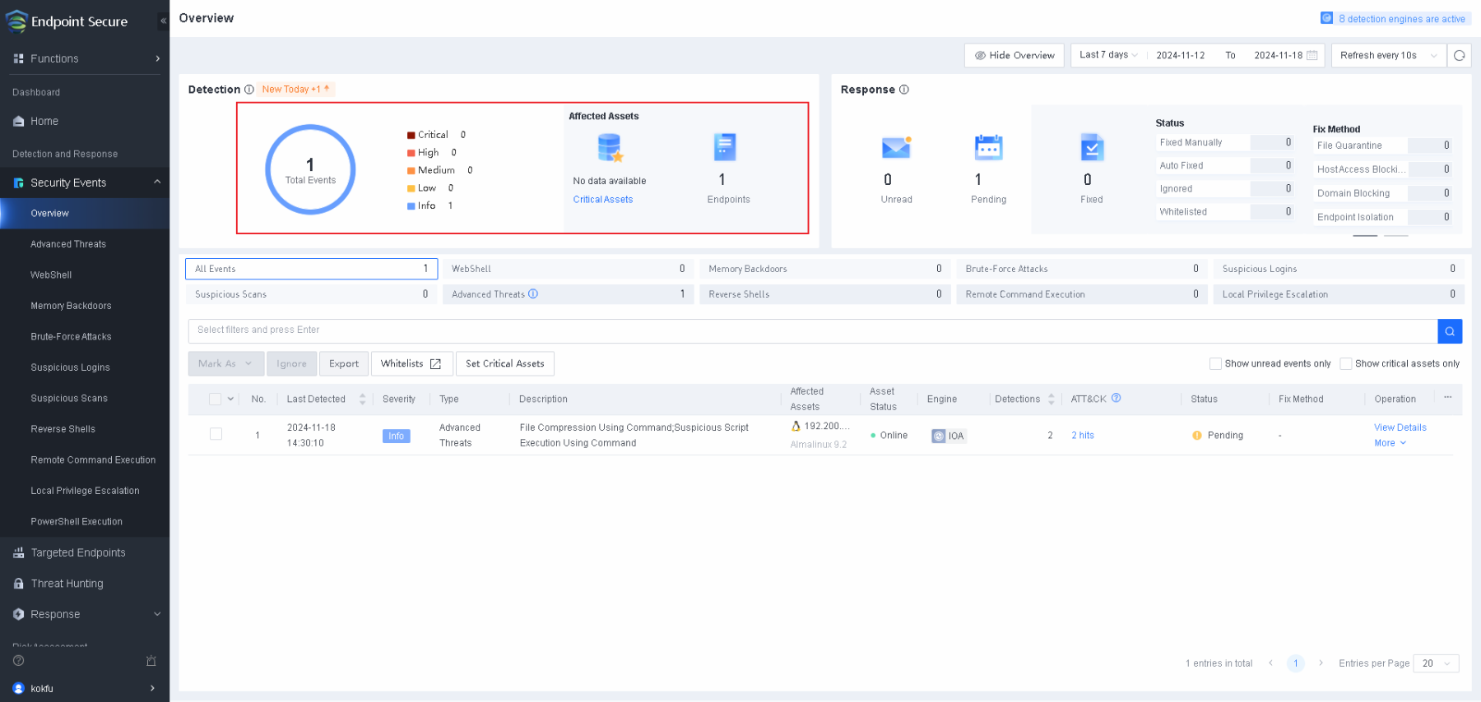
Task: Open the Entries per Page dropdown
Action: [1436, 663]
